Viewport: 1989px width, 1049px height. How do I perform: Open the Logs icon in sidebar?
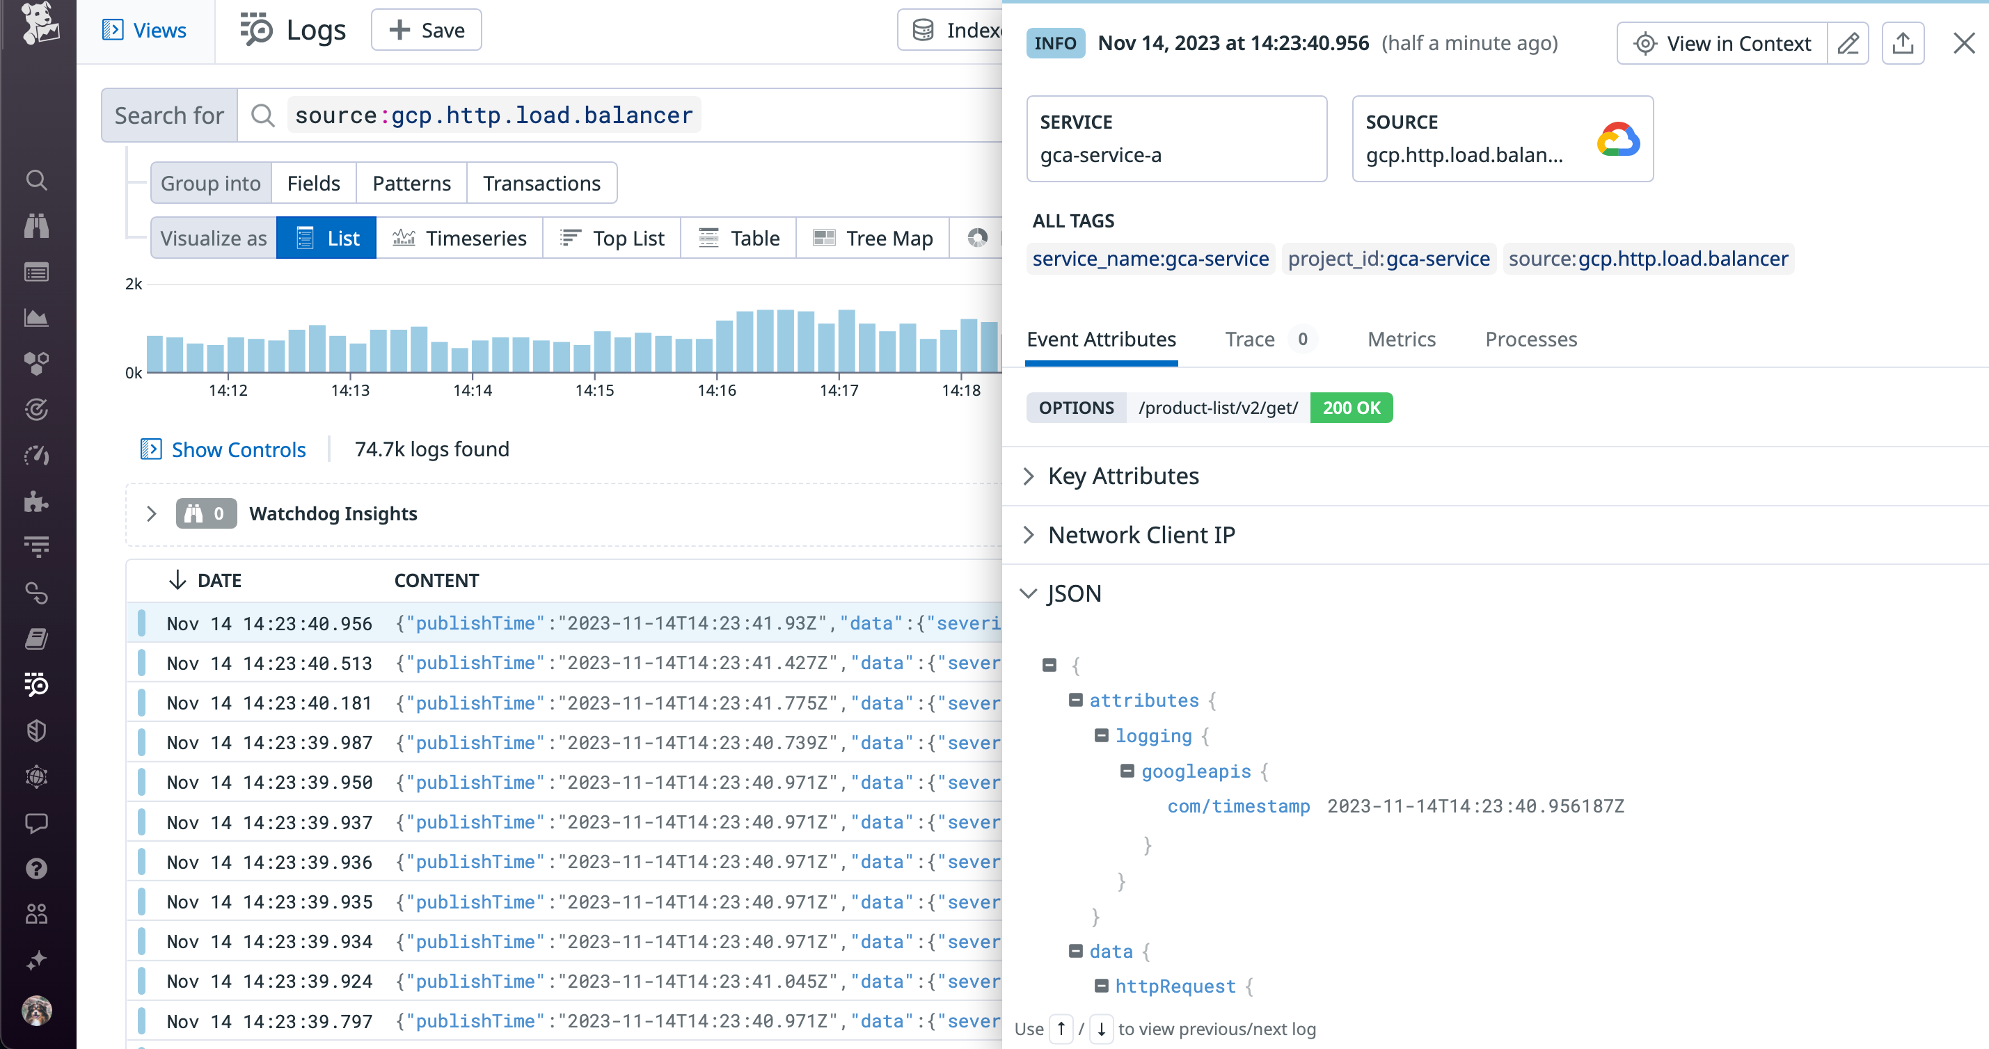tap(36, 684)
